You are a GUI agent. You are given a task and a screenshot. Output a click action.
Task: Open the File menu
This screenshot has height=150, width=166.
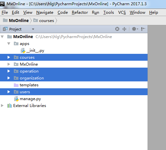click(x=5, y=12)
